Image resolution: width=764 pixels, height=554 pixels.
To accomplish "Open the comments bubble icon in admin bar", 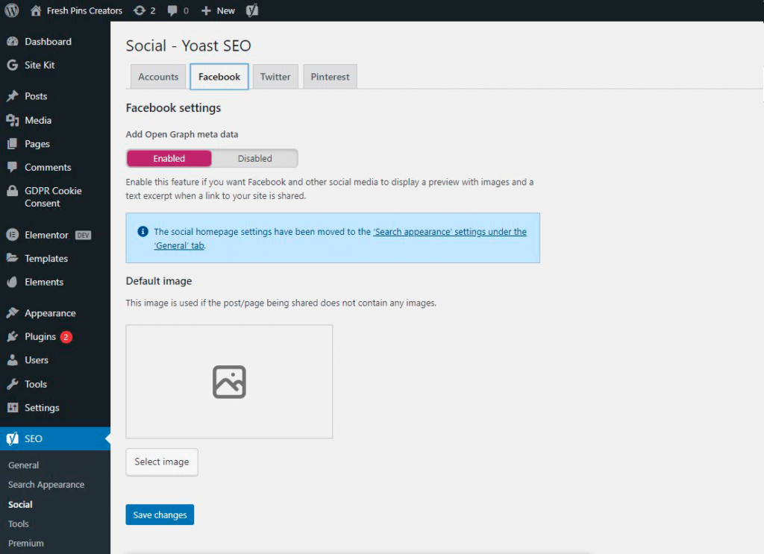I will click(x=173, y=10).
